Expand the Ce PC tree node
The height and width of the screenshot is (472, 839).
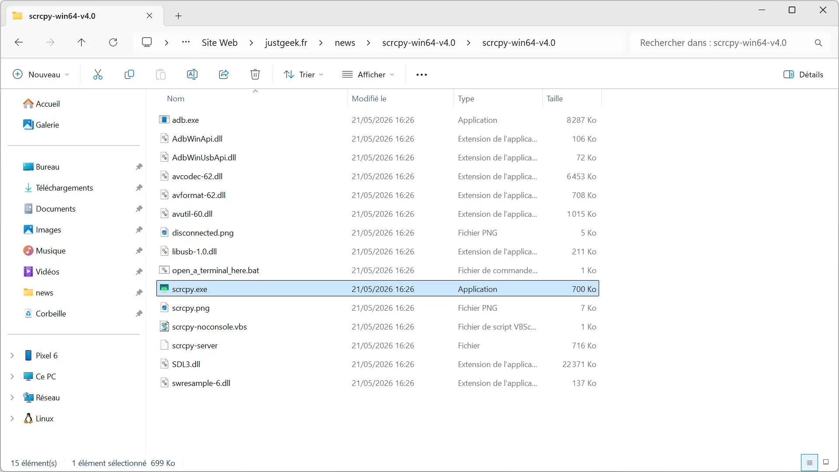click(x=12, y=377)
